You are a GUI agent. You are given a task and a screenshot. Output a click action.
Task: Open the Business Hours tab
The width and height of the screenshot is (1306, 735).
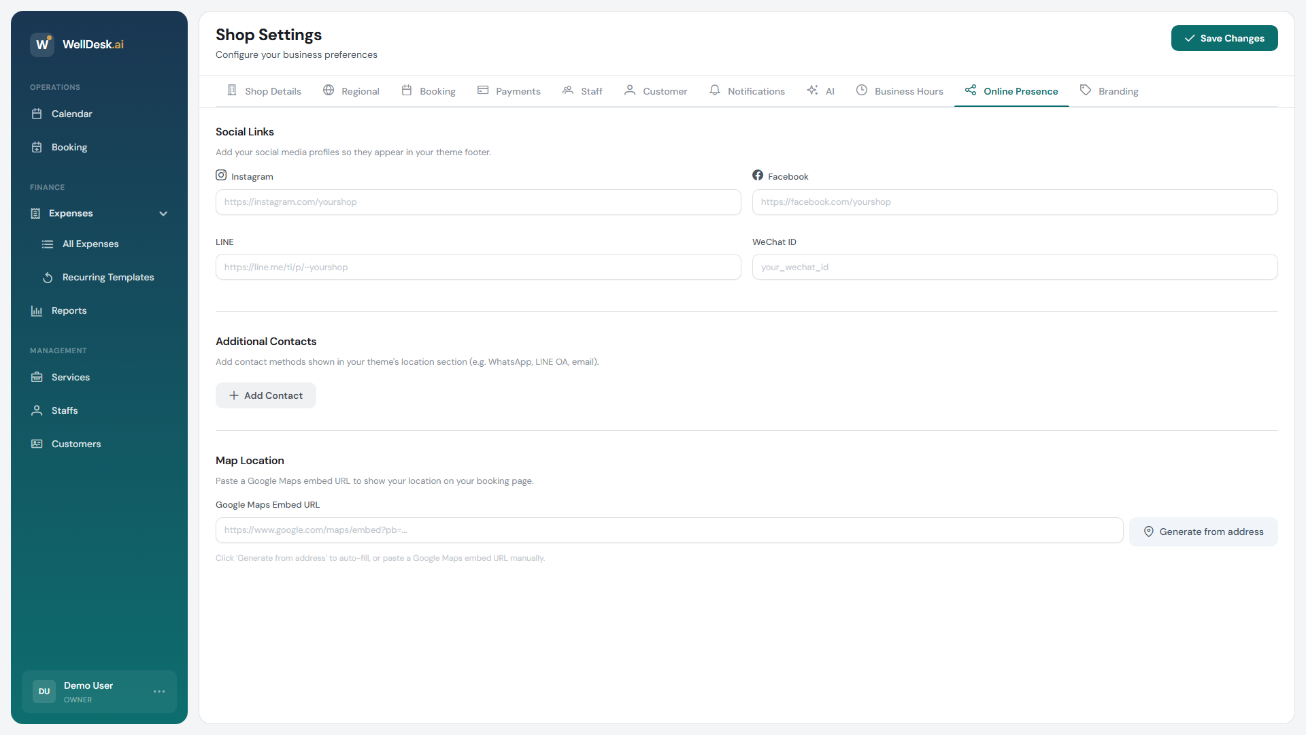coord(899,91)
